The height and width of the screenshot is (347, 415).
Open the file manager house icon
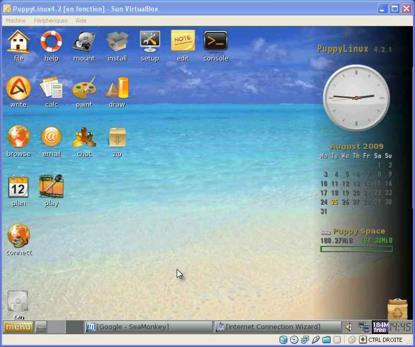18,42
